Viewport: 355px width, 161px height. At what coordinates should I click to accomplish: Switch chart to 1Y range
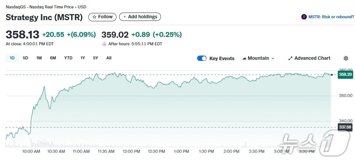(x=83, y=58)
